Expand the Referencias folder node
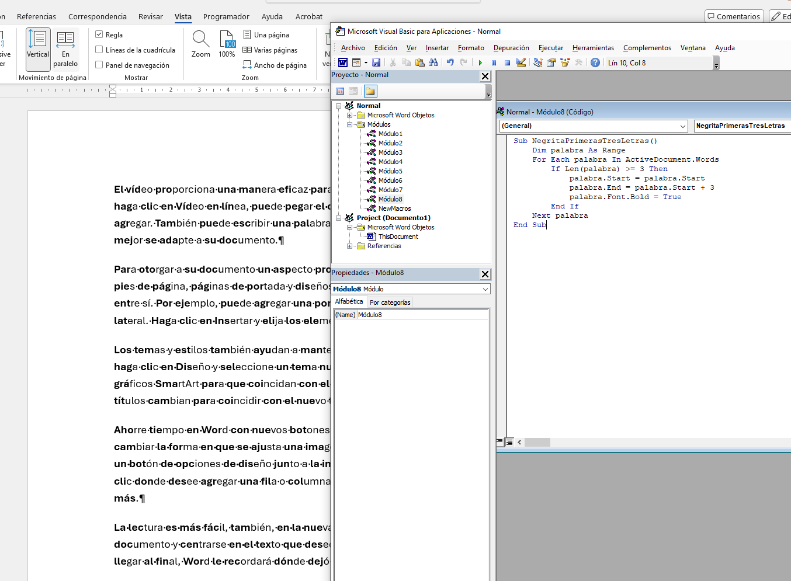Image resolution: width=791 pixels, height=581 pixels. [349, 246]
